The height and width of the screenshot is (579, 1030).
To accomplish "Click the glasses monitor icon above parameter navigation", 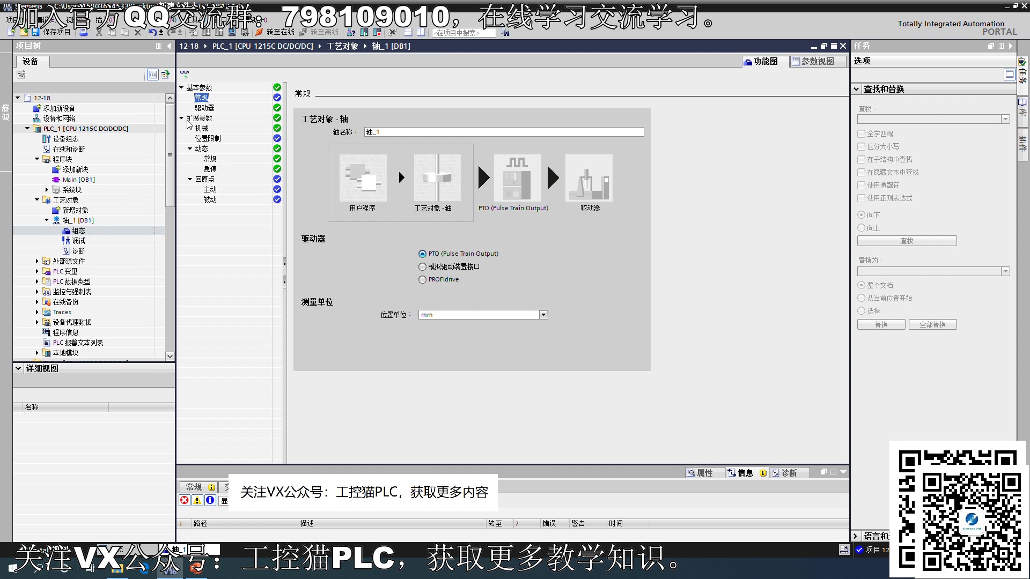I will 185,73.
